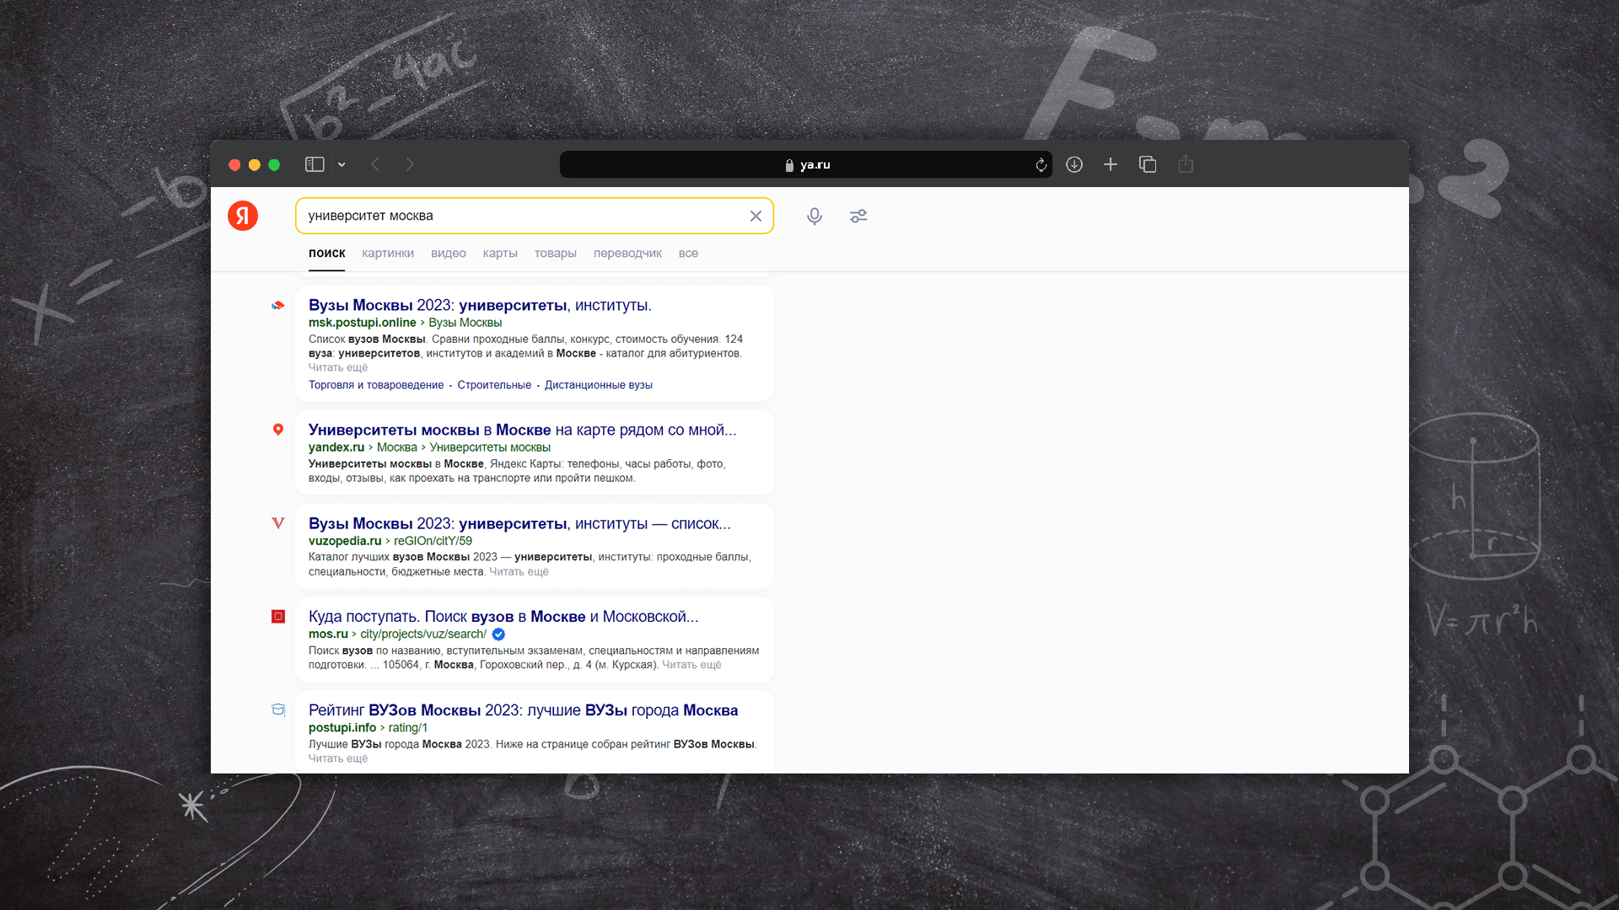1619x910 pixels.
Task: Expand the sidebar dropdown chevron
Action: click(x=342, y=164)
